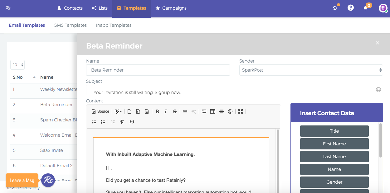The image size is (390, 193).
Task: Insert the Name contact field
Action: pyautogui.click(x=334, y=169)
